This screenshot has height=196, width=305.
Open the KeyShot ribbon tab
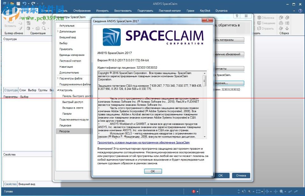(205, 10)
